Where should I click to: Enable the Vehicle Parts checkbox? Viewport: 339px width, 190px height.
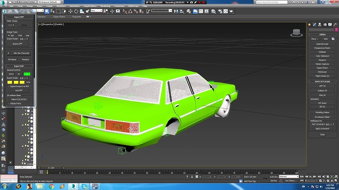coord(8,103)
